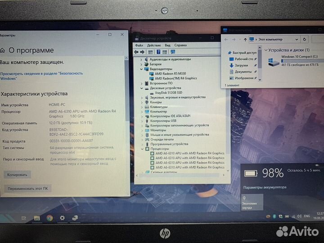Screen dimensions: 324x243
Task: Open the Действие menu in Device Manager
Action: click(154, 45)
